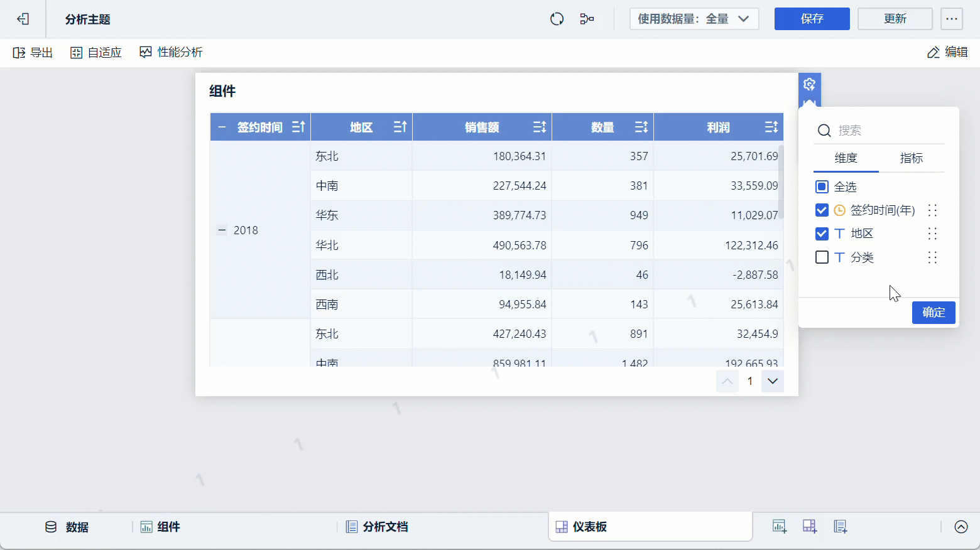Switch to the 维度 tab
Viewport: 980px width, 550px height.
click(846, 158)
